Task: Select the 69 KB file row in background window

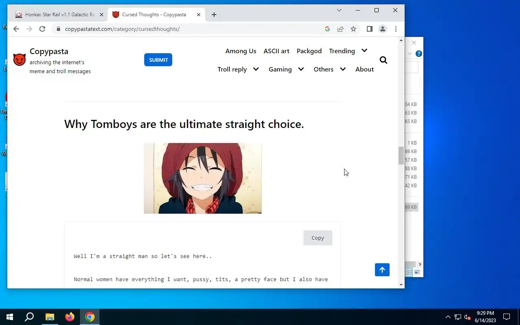Action: pyautogui.click(x=411, y=207)
